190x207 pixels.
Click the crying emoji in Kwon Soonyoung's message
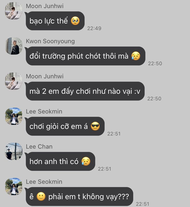[x=136, y=56]
